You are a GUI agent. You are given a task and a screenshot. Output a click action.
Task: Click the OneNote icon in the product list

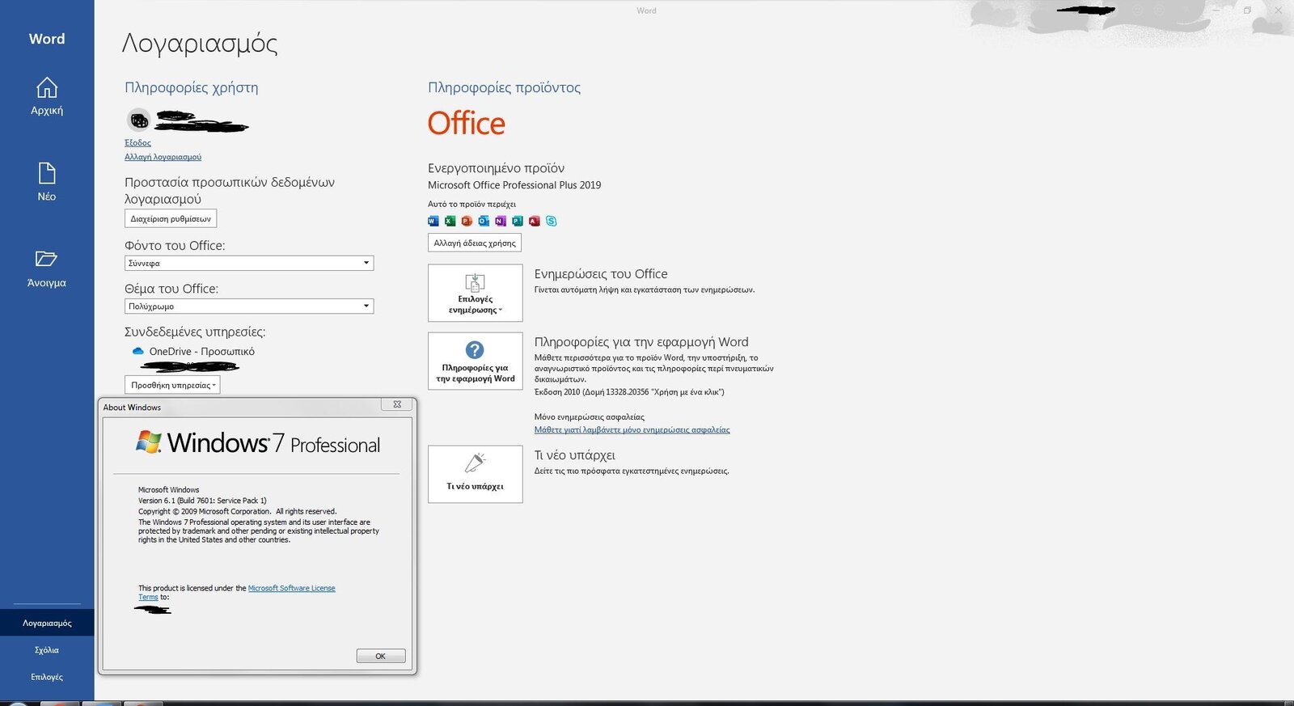click(x=501, y=221)
